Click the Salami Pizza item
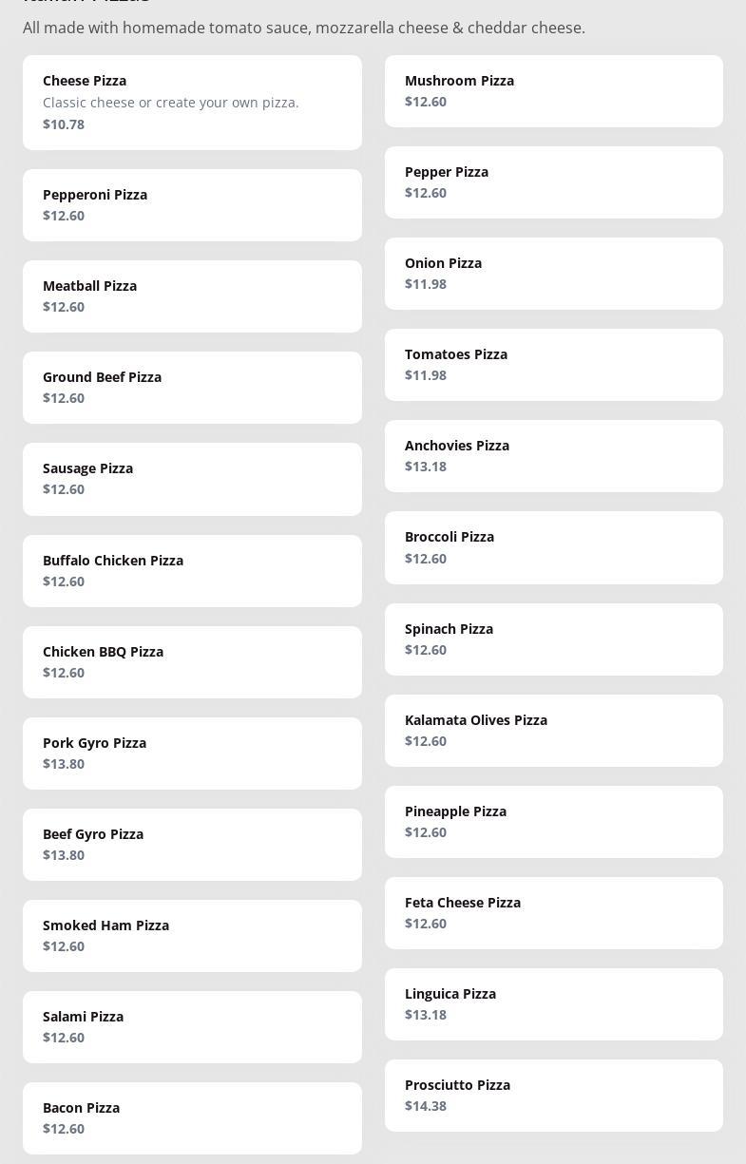 pyautogui.click(x=192, y=1027)
